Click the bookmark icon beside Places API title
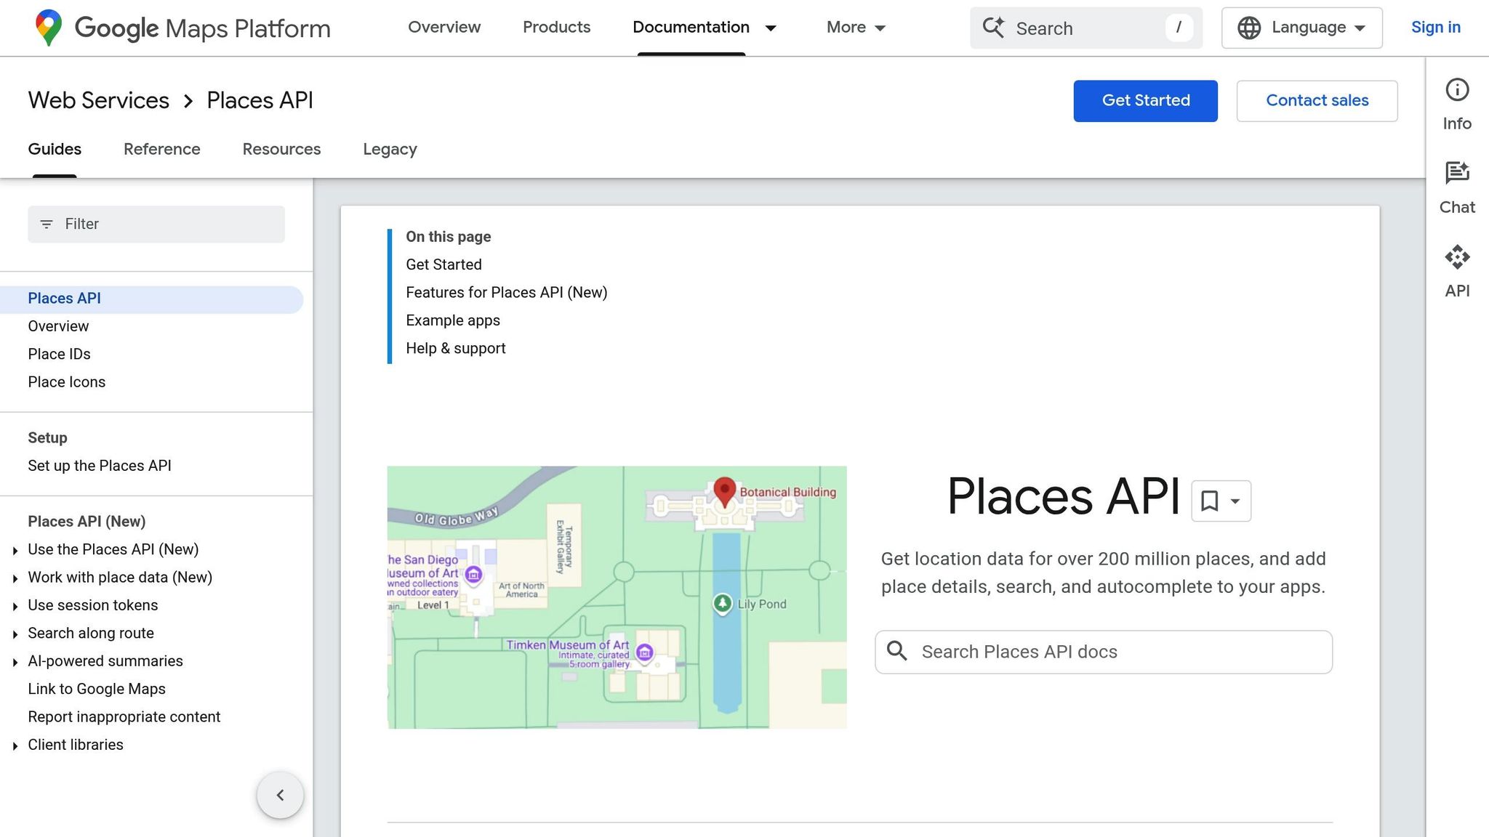The width and height of the screenshot is (1489, 837). point(1208,501)
